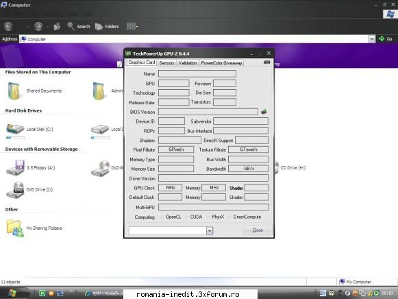Toggle the PhysX checkbox
The height and width of the screenshot is (299, 398).
click(x=209, y=217)
